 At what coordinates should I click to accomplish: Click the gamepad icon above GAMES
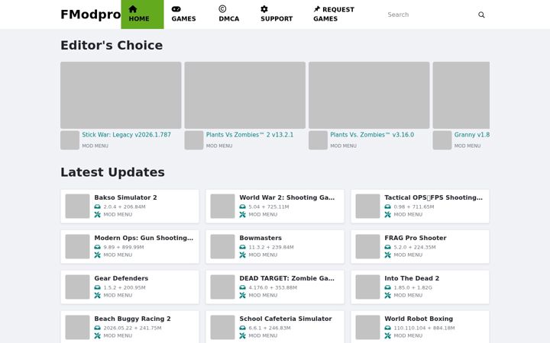pyautogui.click(x=176, y=9)
